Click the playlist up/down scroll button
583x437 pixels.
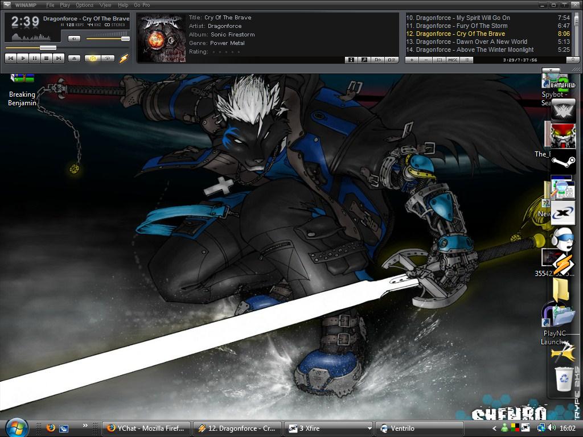pyautogui.click(x=573, y=59)
